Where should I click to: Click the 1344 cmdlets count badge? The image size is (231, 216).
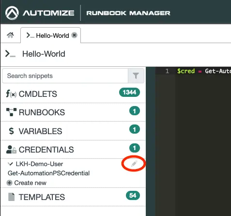coord(129,93)
